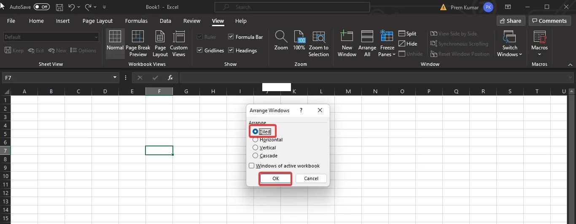Toggle the AutoSave switch
This screenshot has width=576, height=224.
click(x=41, y=7)
